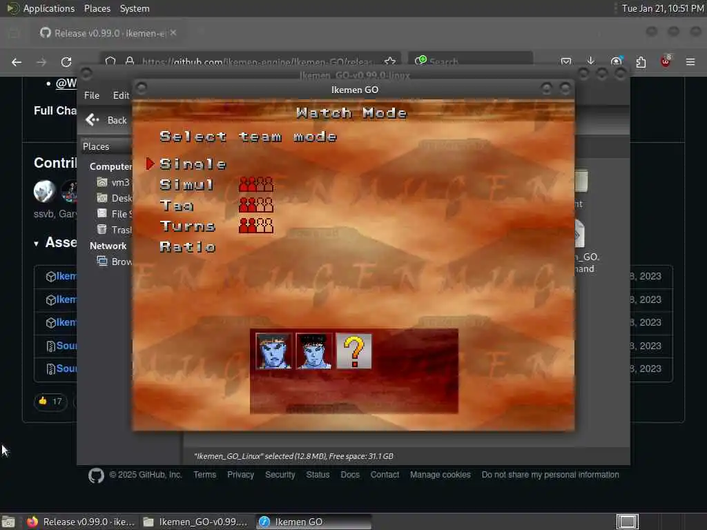Open the browser downloads panel
This screenshot has width=707, height=530.
[591, 61]
